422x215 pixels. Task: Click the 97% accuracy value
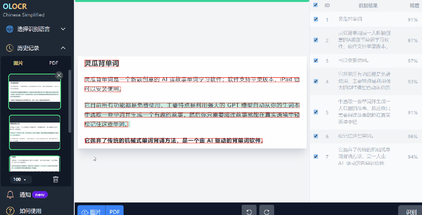(x=413, y=61)
